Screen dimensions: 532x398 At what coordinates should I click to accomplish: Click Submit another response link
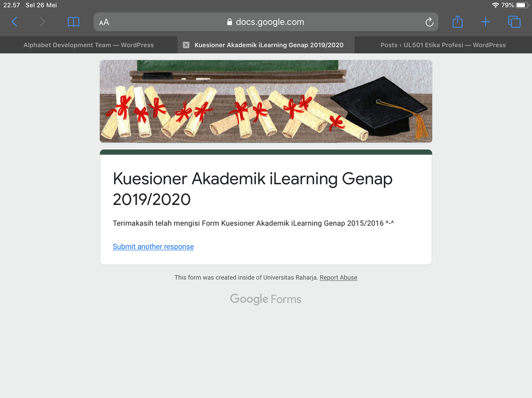[154, 246]
